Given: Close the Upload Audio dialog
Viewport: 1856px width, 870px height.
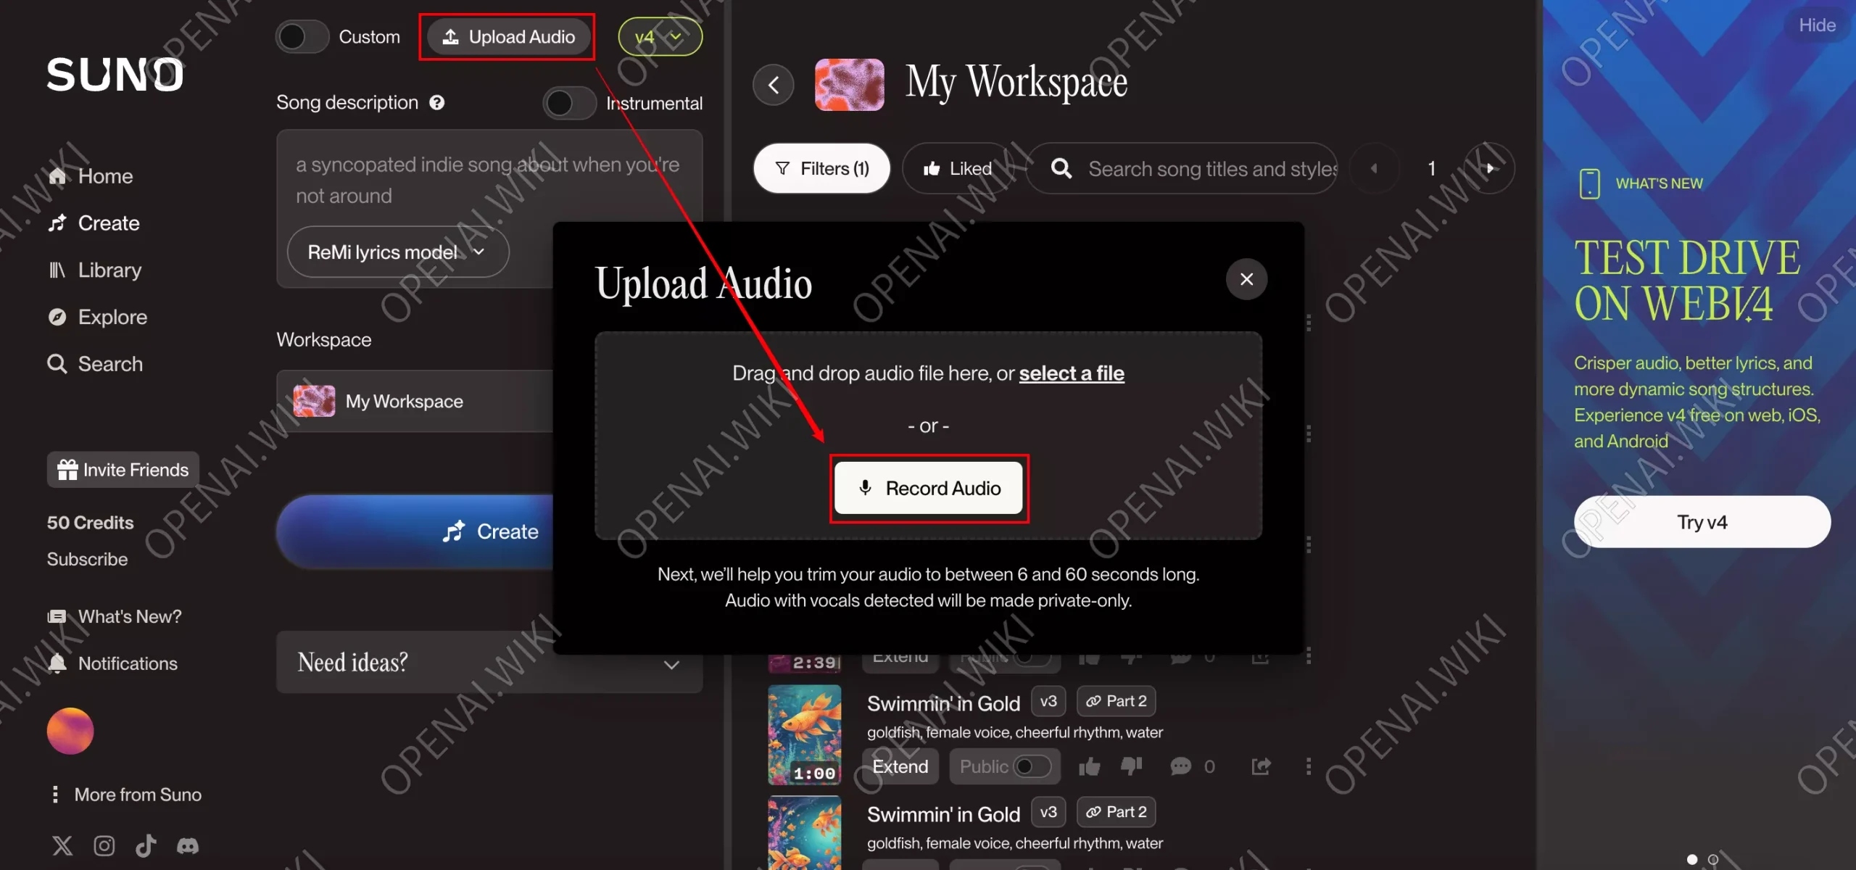Looking at the screenshot, I should pos(1246,279).
